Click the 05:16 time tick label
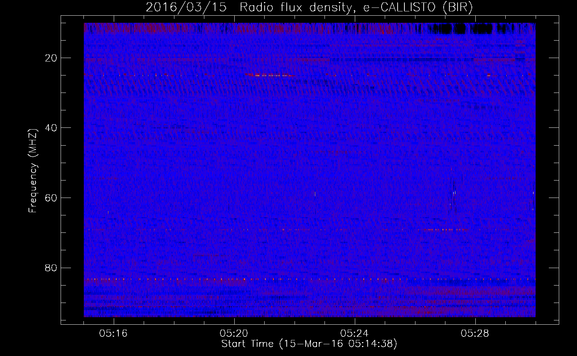Viewport: 577px width, 356px height. 113,334
